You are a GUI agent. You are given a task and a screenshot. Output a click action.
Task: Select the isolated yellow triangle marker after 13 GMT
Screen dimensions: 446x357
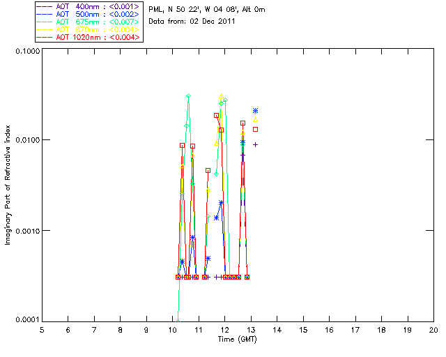point(256,120)
